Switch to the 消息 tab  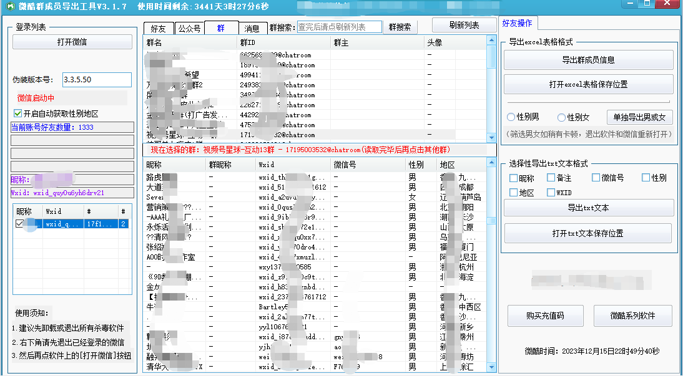pyautogui.click(x=252, y=28)
